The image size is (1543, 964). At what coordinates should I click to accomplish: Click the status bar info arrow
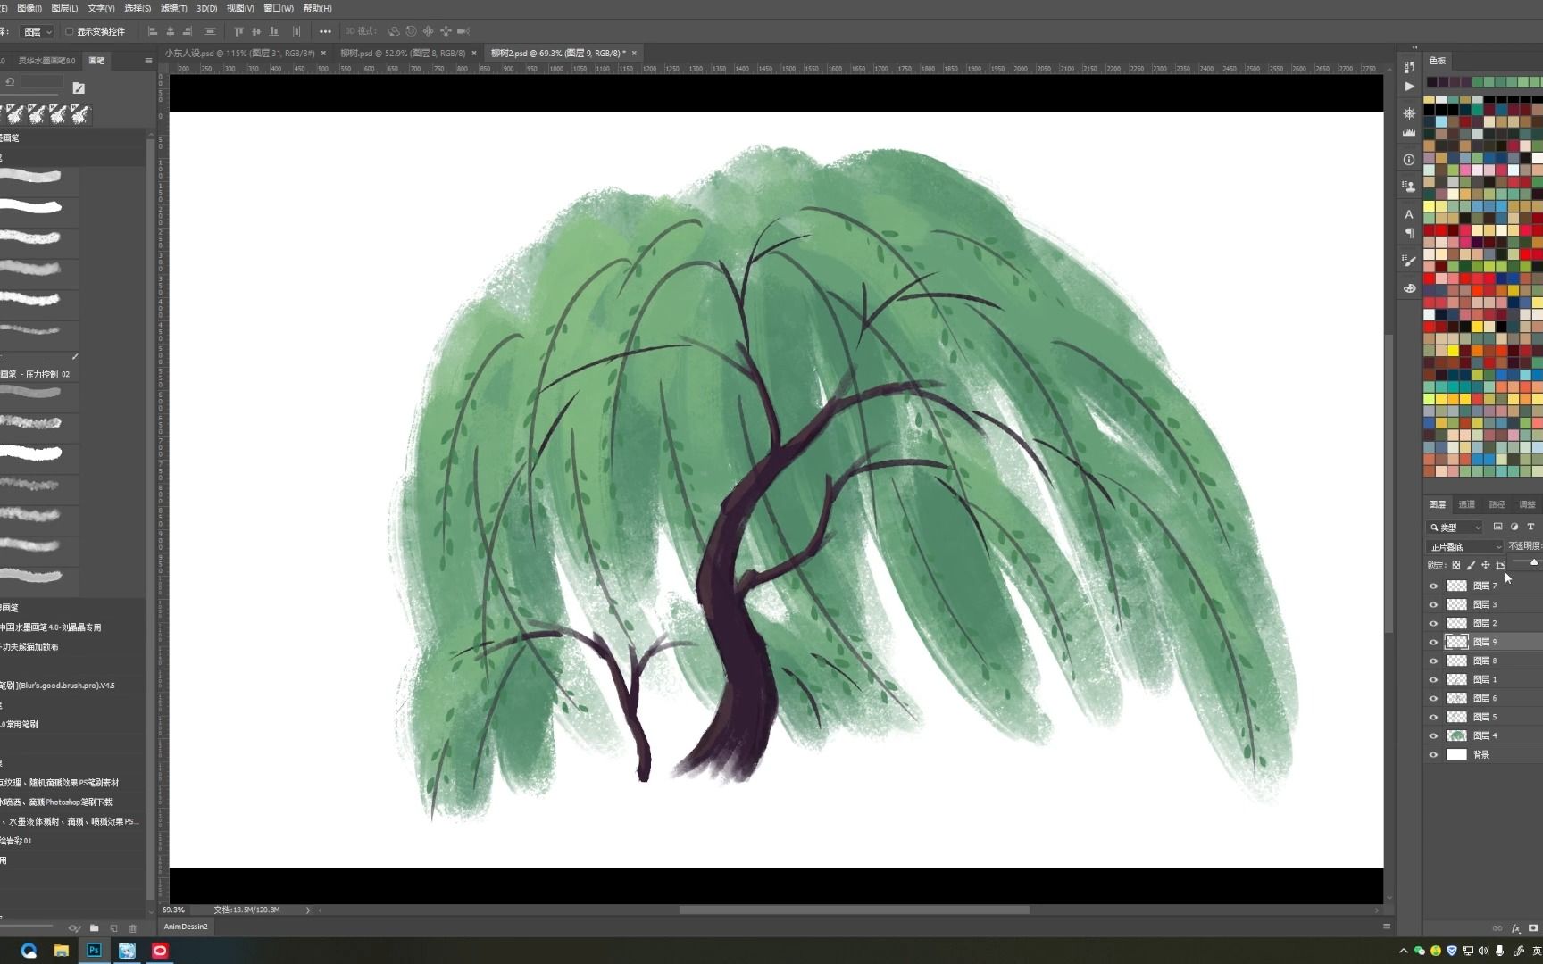308,910
